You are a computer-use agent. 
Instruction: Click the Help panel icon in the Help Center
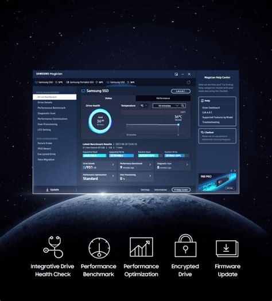[203, 101]
